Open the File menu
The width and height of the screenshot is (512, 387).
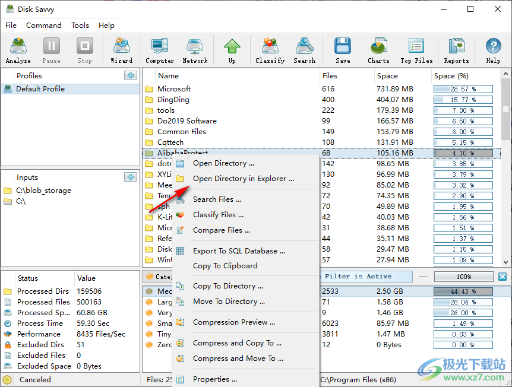point(11,26)
